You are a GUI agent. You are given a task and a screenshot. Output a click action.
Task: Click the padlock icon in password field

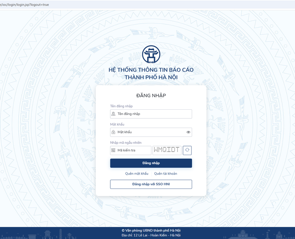coord(114,132)
